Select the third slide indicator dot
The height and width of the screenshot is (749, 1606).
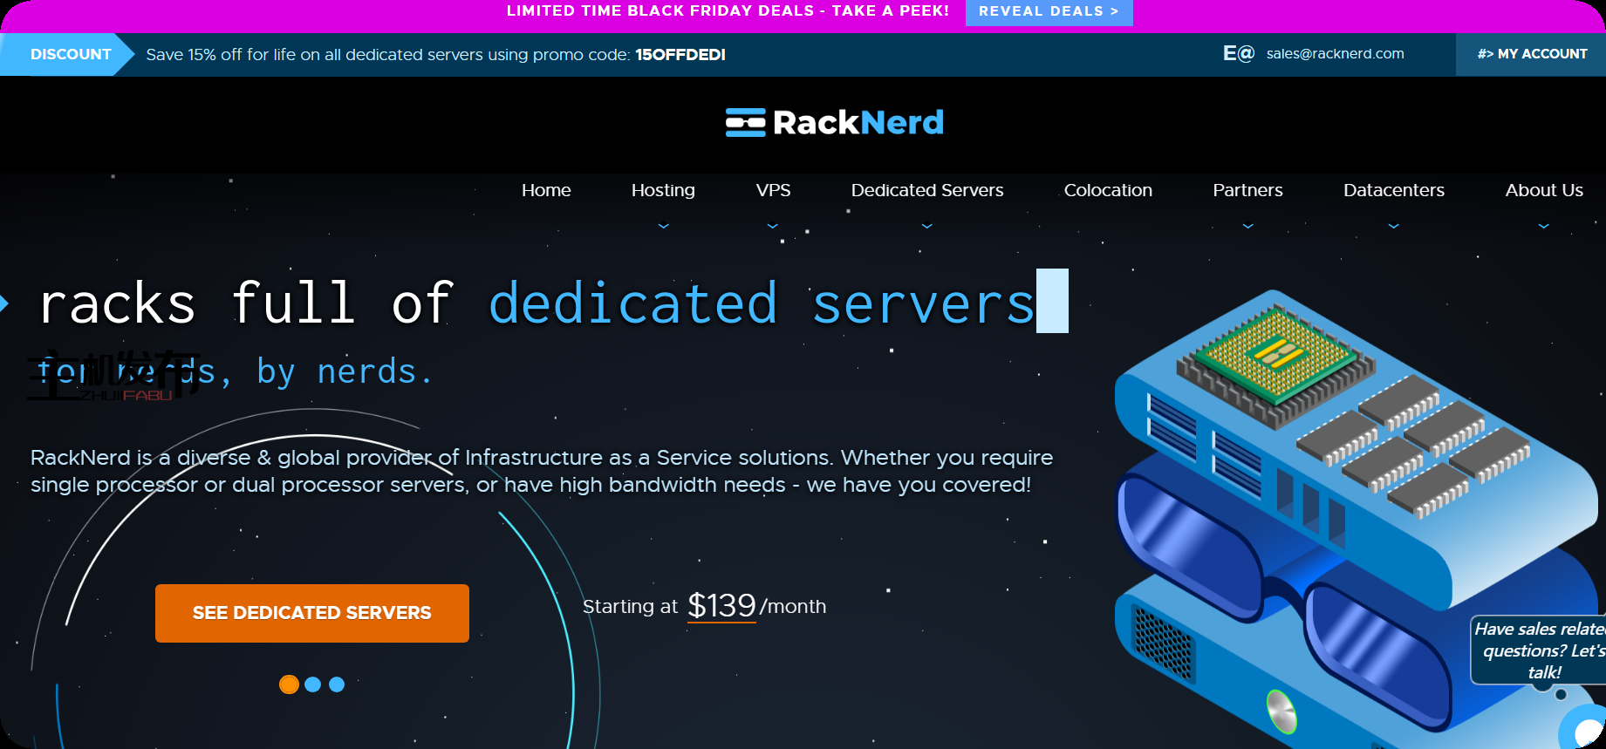tap(337, 684)
